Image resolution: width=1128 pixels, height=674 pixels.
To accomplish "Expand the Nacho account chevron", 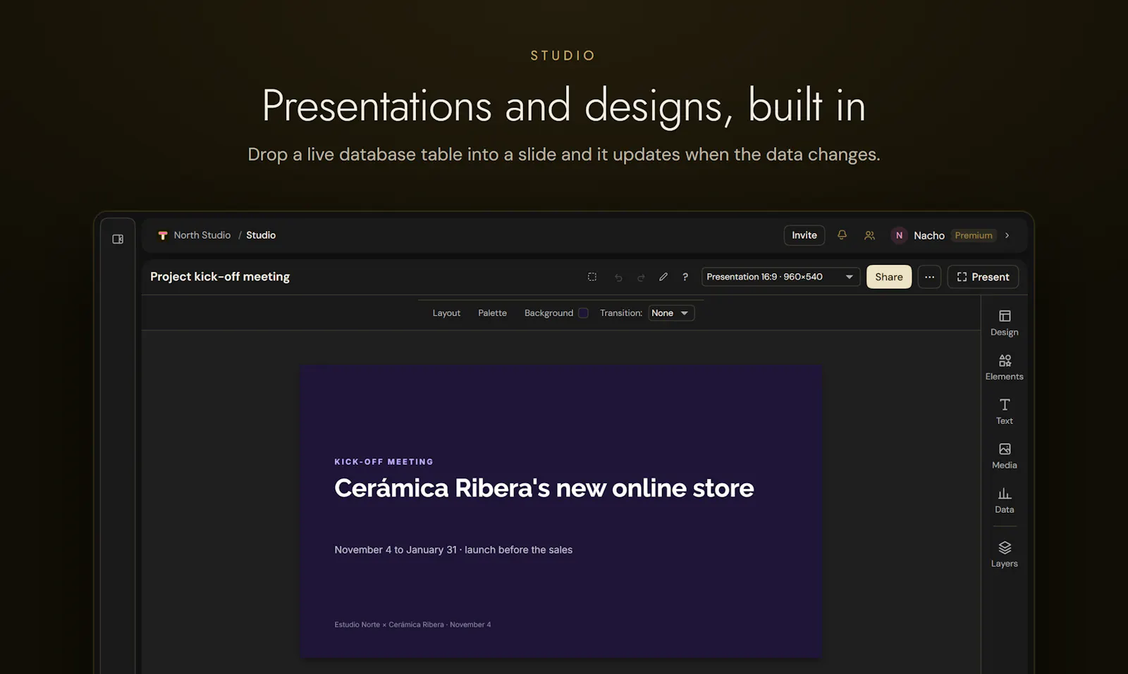I will click(1007, 235).
